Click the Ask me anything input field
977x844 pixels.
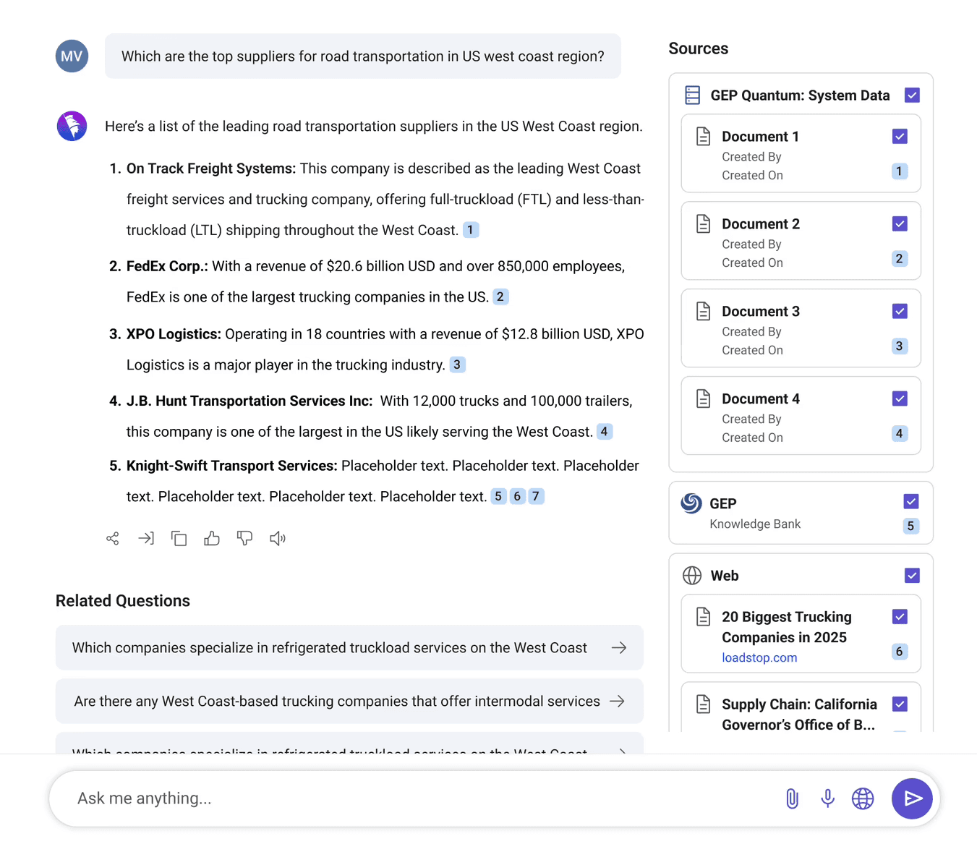419,798
